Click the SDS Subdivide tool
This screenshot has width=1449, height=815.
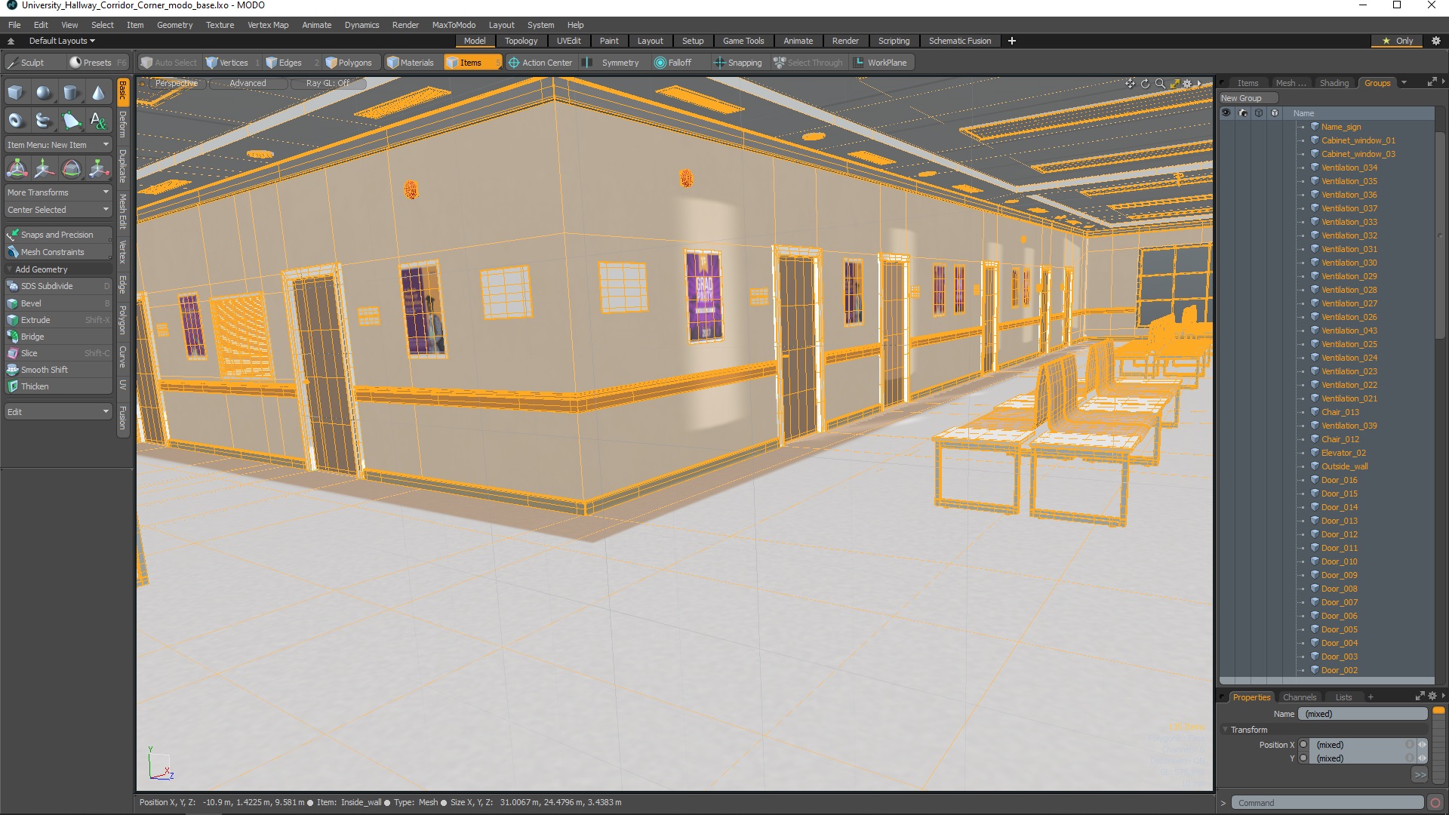click(47, 287)
